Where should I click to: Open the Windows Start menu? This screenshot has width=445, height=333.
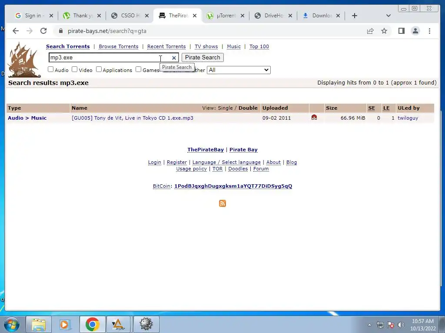(x=12, y=324)
